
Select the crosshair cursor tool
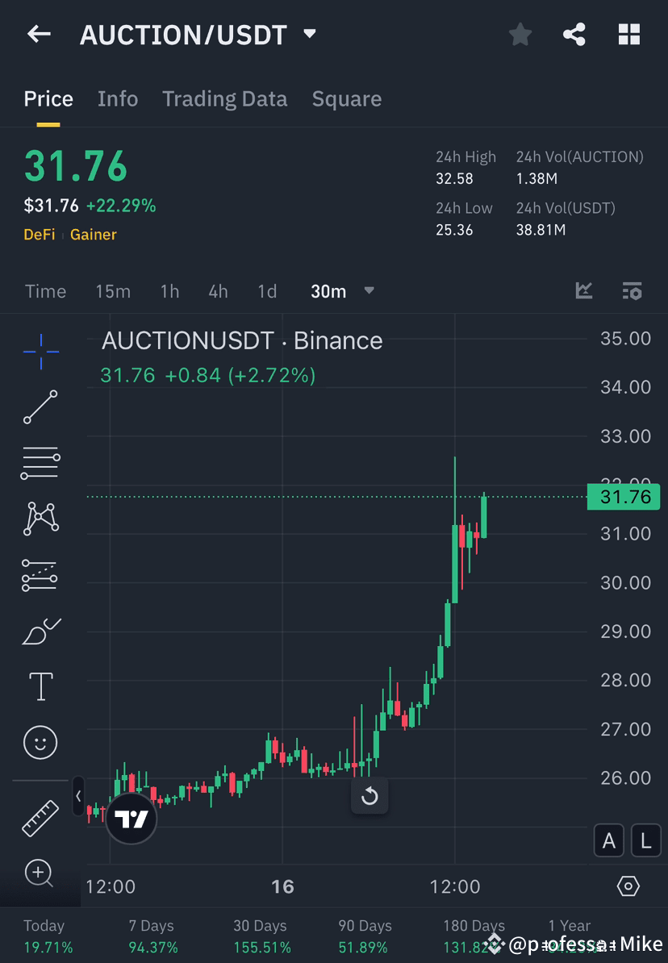tap(40, 351)
